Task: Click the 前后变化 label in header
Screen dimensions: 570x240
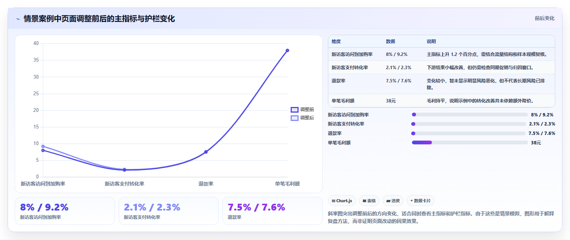Action: 545,18
